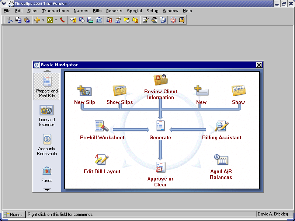The image size is (295, 221).
Task: Expand the dropdown next to the timer icon
Action: click(55, 20)
